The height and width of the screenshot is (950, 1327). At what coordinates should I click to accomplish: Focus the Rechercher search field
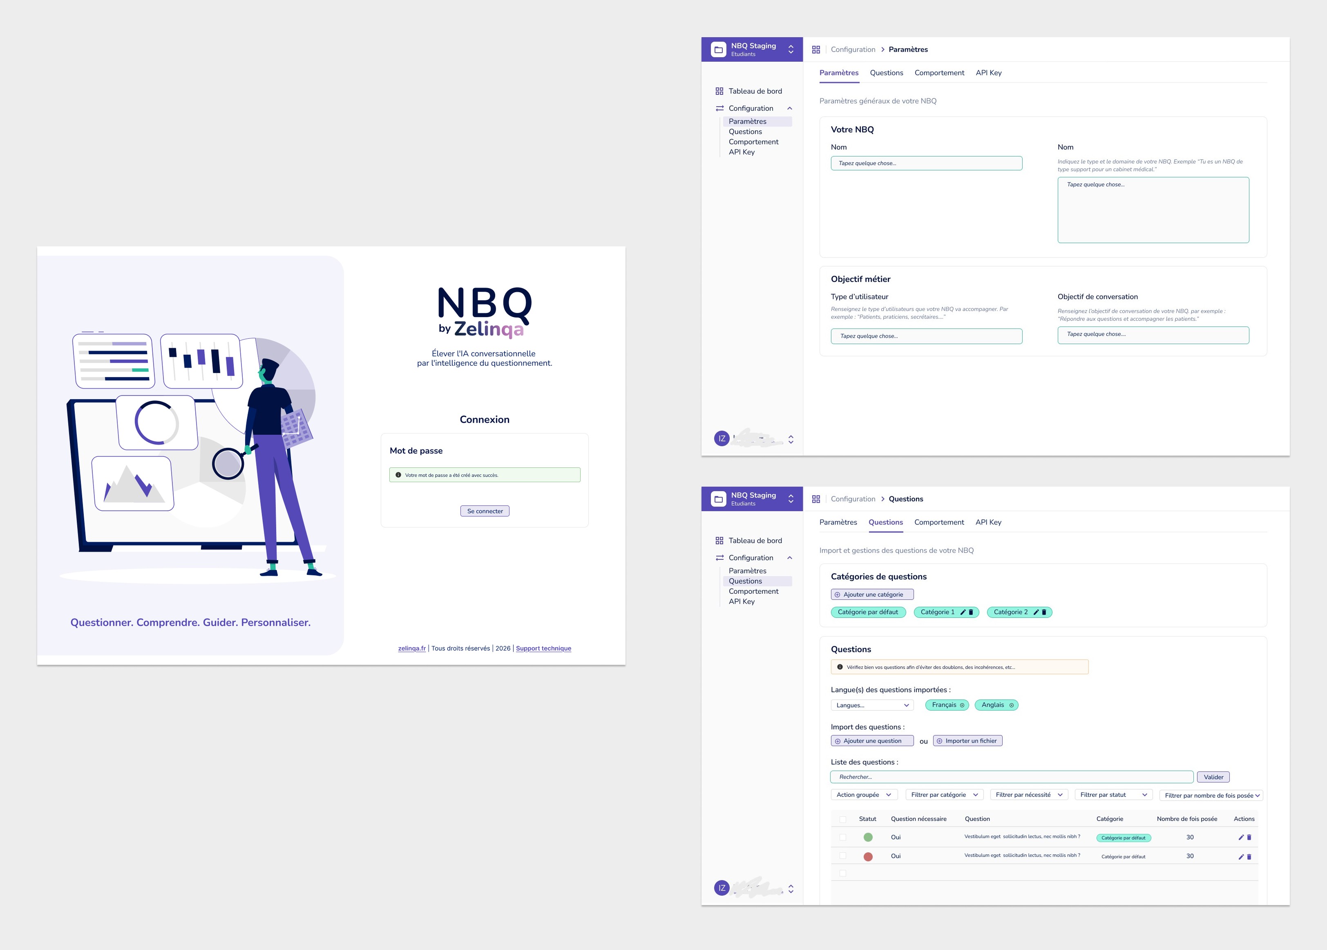[1012, 777]
